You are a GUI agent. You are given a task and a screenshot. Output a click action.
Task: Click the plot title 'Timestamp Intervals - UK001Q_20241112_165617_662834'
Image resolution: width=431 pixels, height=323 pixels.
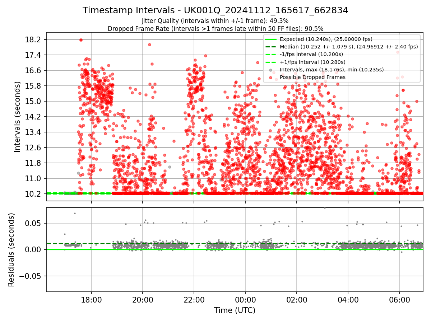(x=215, y=10)
